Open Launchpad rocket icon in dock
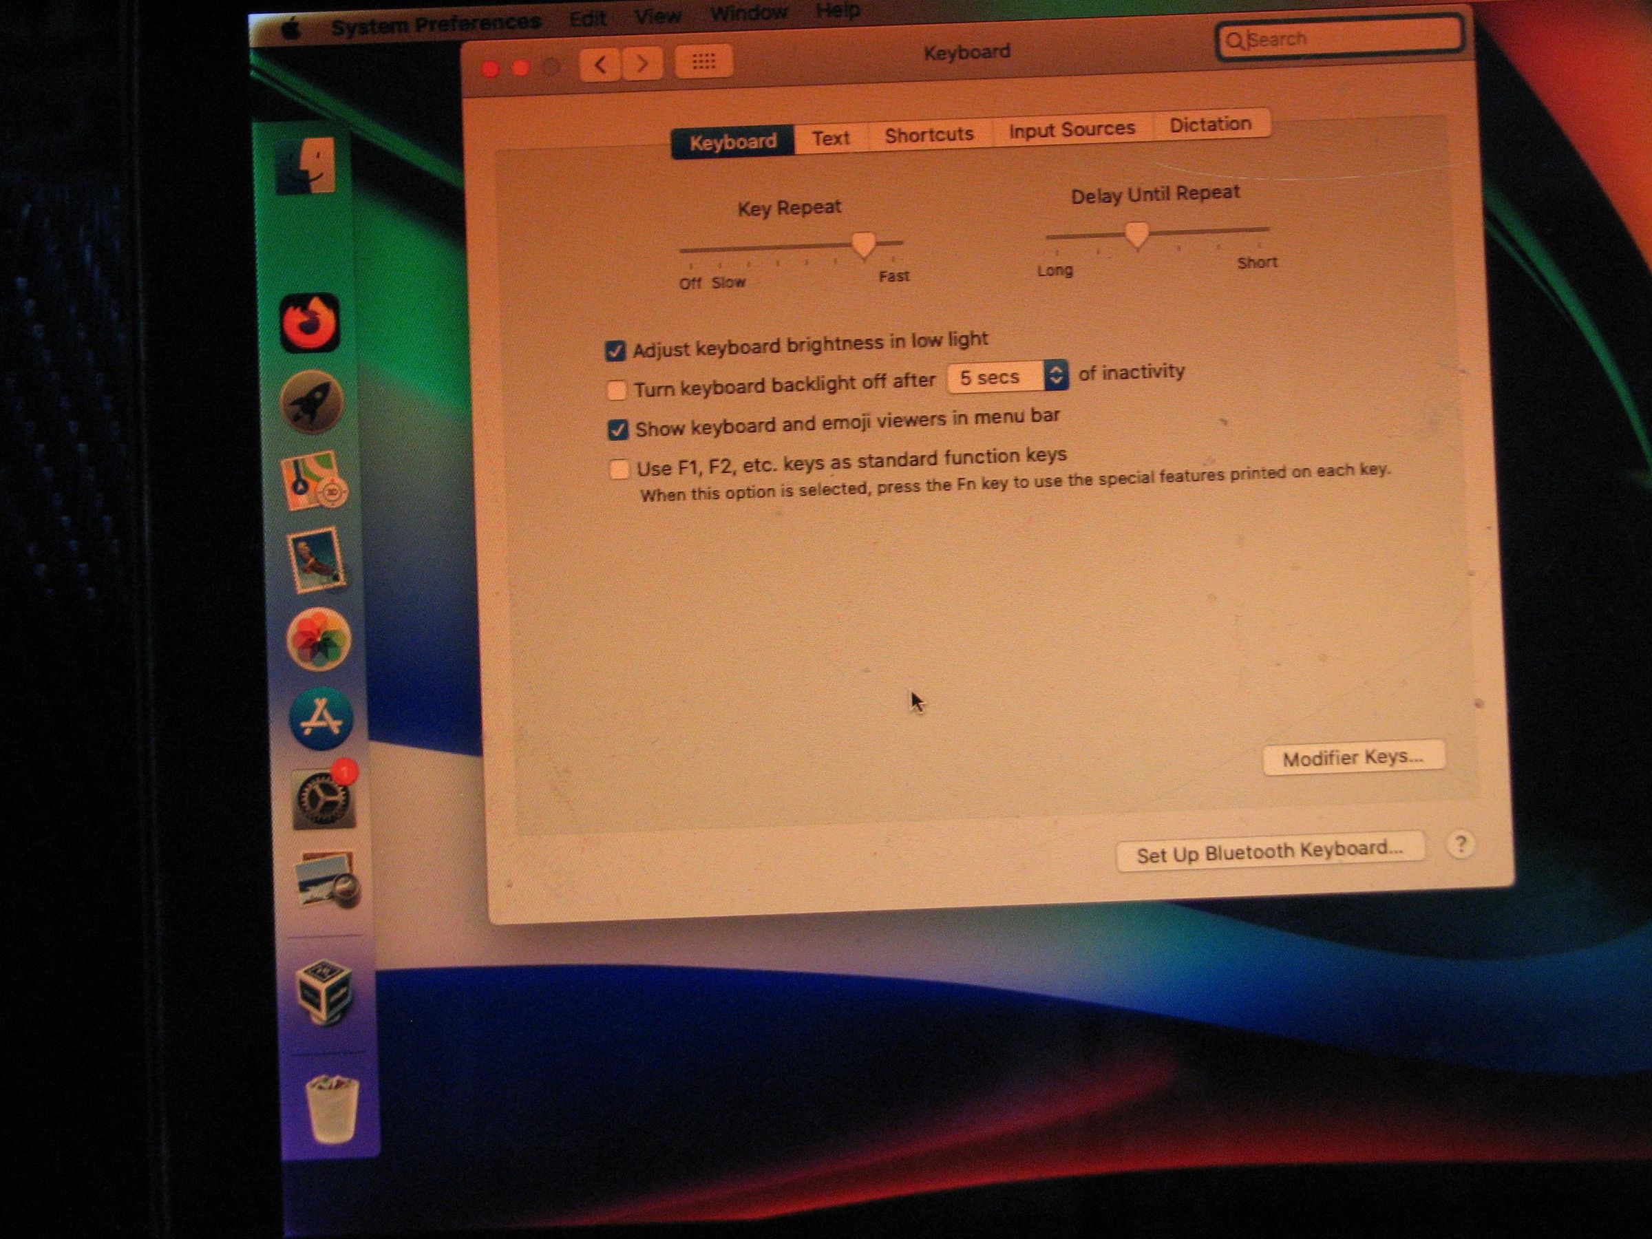The width and height of the screenshot is (1652, 1239). (x=313, y=402)
